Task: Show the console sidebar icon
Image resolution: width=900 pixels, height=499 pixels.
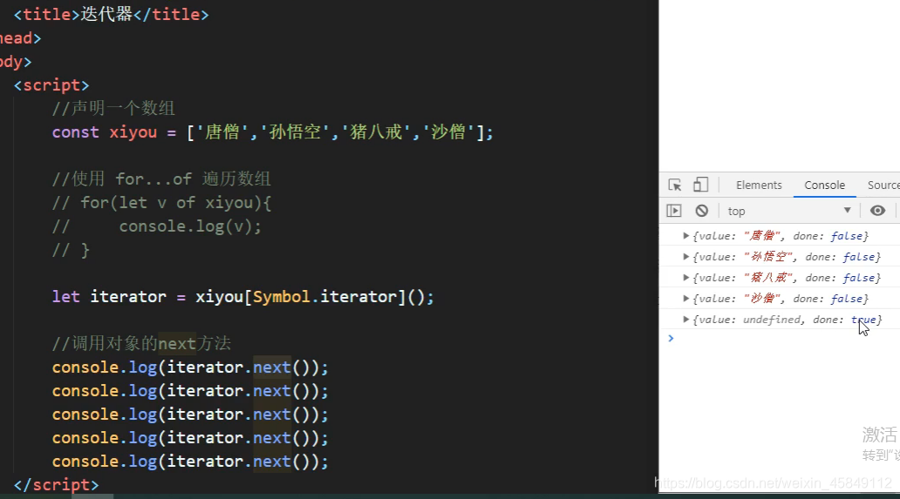Action: [674, 211]
